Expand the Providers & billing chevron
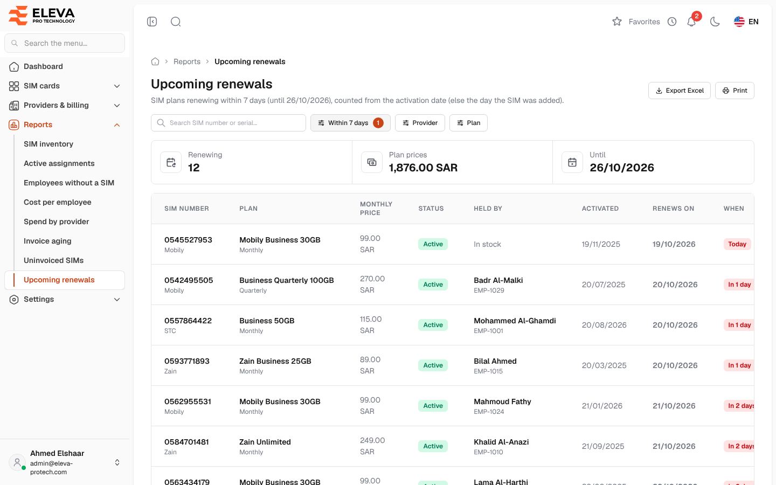This screenshot has height=485, width=776. click(x=117, y=105)
